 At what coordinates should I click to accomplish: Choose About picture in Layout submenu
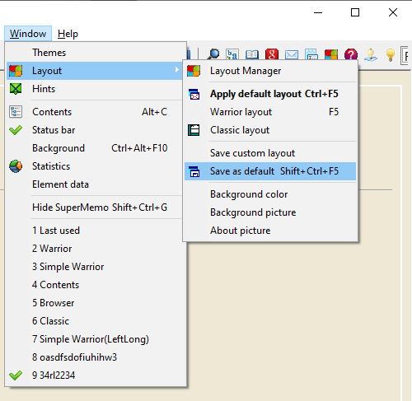tap(270, 231)
